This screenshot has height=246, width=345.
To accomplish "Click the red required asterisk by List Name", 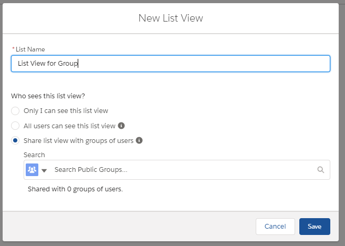I will [13, 49].
